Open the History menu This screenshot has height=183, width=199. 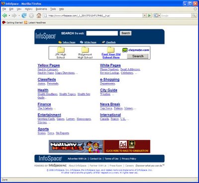28,9
